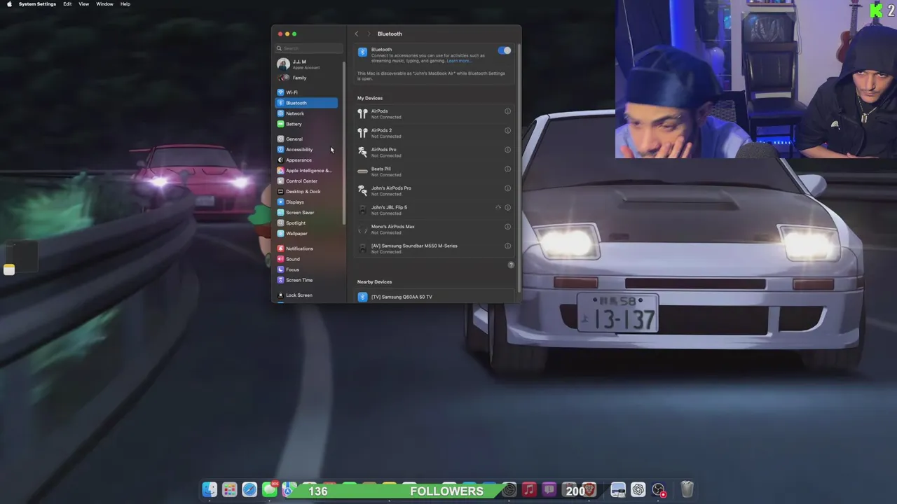Open the info for AirPods 2
Screen dimensions: 897x504
click(x=508, y=130)
